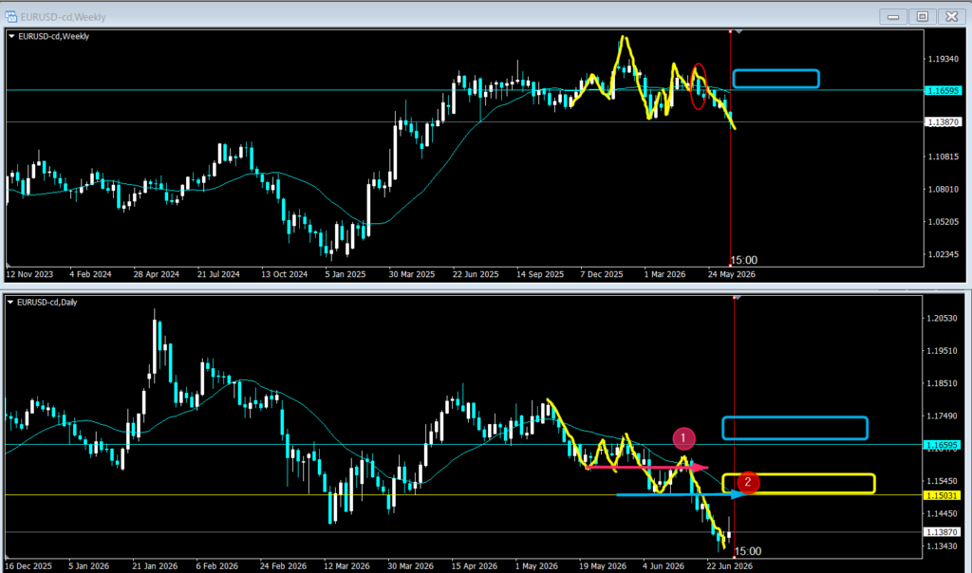Select the 'EURUSD-cd,Daily' chart label text

coord(47,303)
